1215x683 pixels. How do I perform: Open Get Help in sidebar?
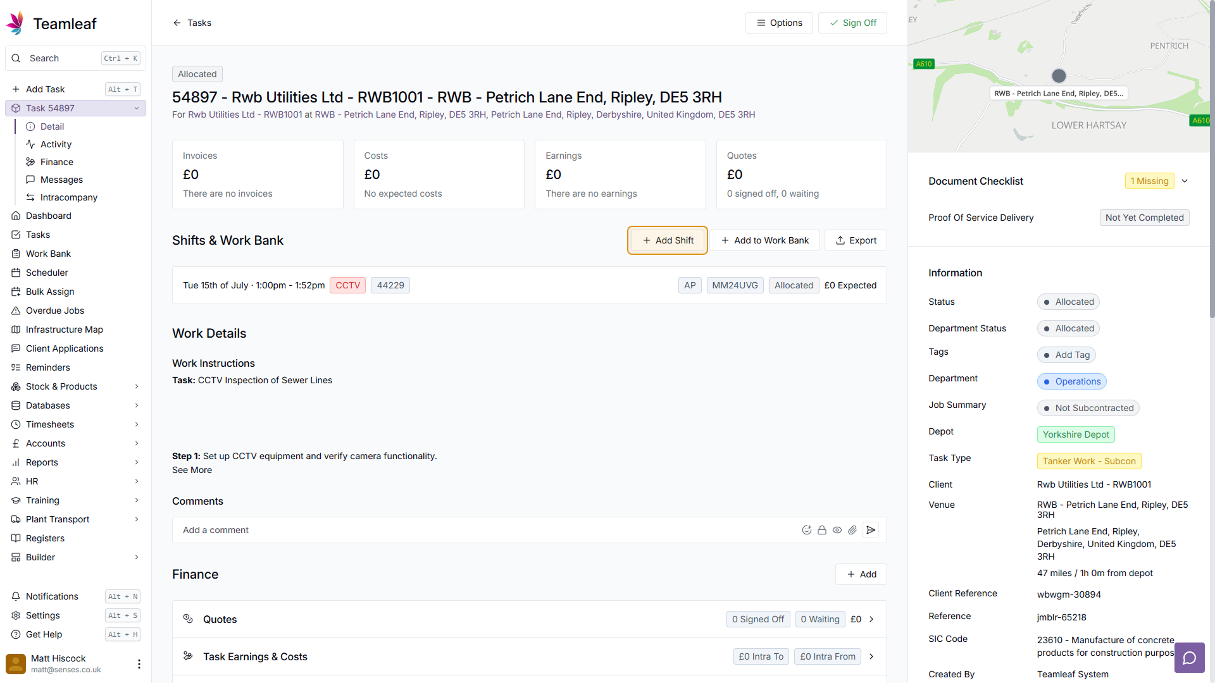click(x=76, y=634)
